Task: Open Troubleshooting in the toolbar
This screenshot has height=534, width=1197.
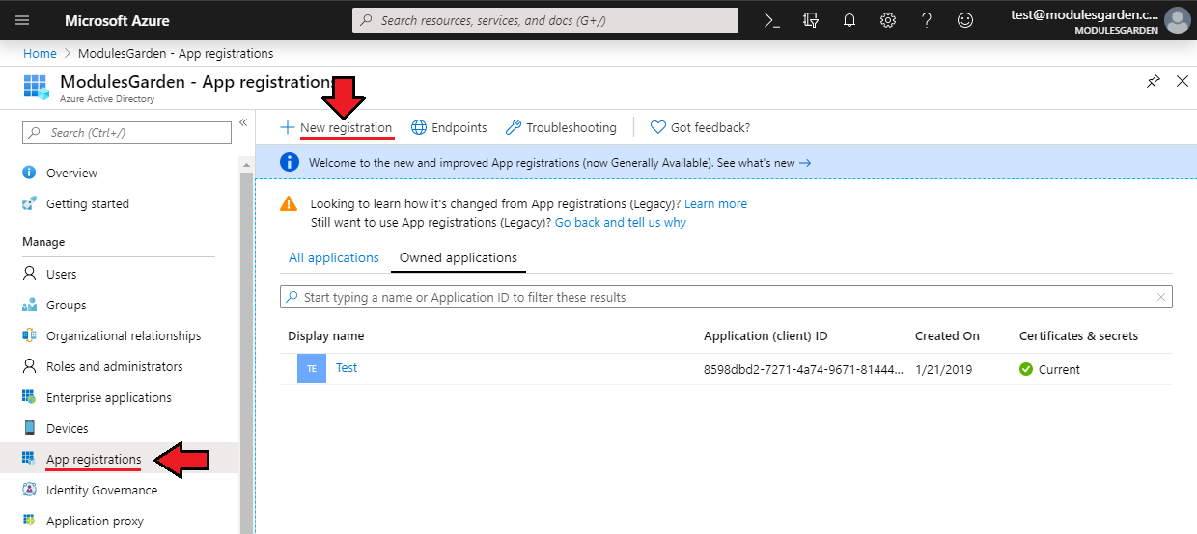Action: click(561, 127)
